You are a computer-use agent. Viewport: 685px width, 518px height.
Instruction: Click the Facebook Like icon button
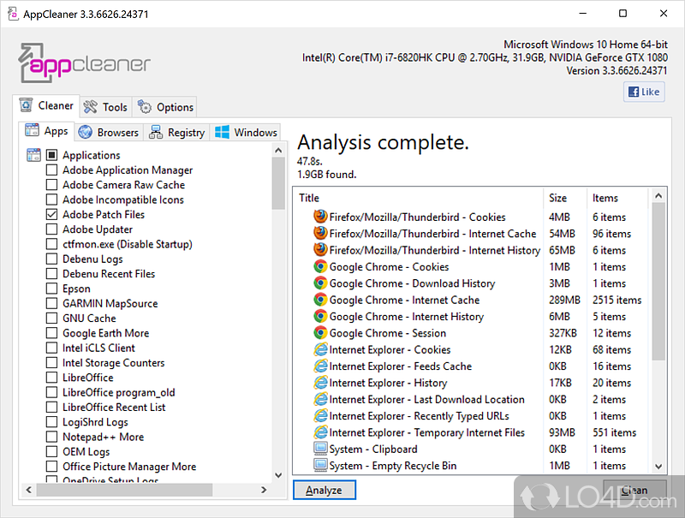click(644, 92)
